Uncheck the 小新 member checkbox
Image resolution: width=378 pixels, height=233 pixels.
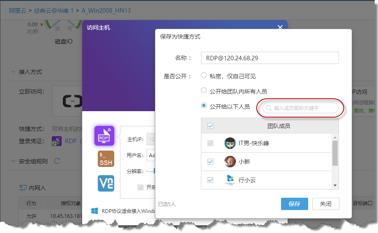[210, 162]
